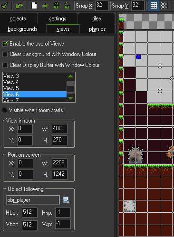
Task: Click the Hsp field showing -1
Action: (x=63, y=212)
